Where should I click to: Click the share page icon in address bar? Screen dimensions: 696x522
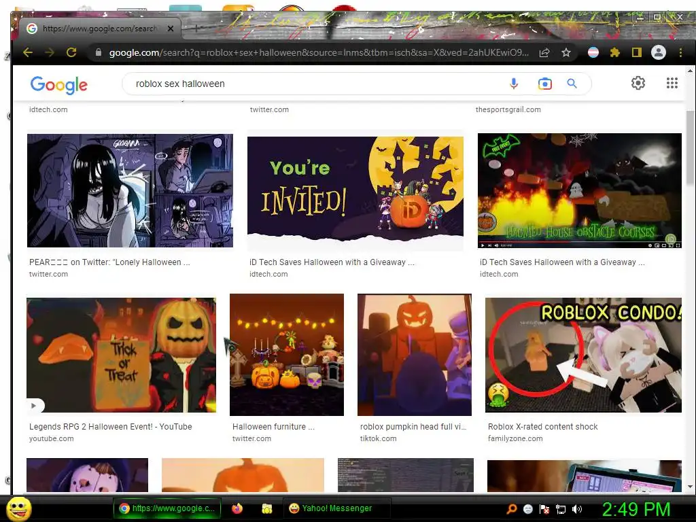[x=544, y=53]
